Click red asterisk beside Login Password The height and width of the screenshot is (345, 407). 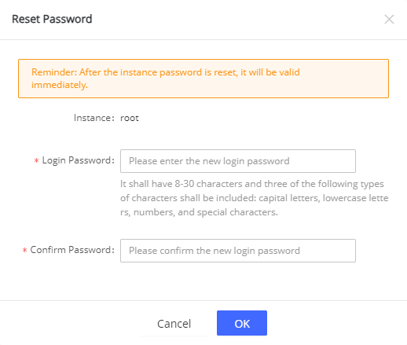[36, 160]
